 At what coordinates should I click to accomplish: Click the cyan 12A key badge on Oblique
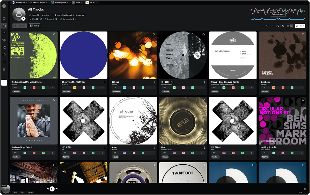pos(124,88)
